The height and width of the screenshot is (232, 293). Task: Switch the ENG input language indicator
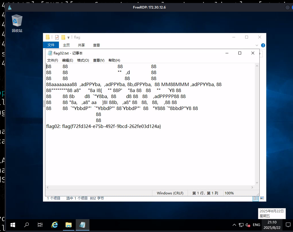[256, 225]
